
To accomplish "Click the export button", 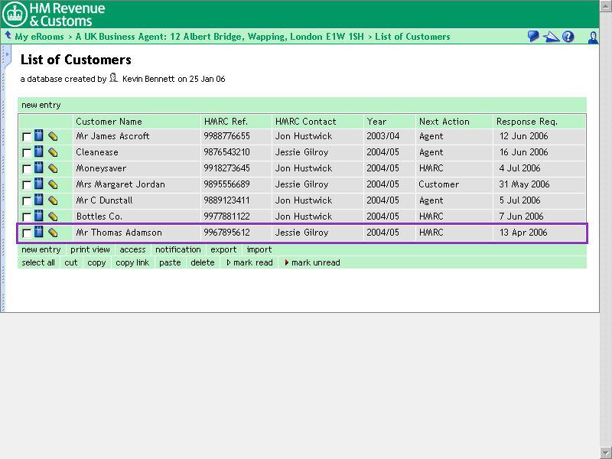I will click(x=223, y=249).
